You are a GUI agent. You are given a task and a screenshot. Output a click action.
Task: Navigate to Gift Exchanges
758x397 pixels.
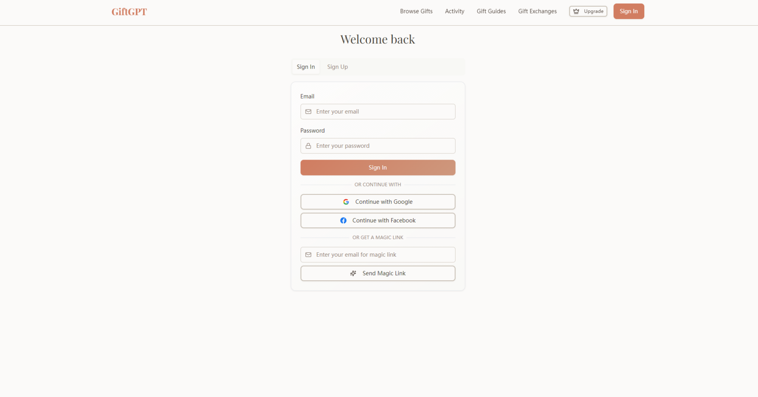click(537, 11)
